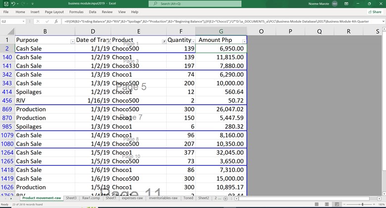Open the Product movement-raw sheet tab
The height and width of the screenshot is (208, 386).
pos(42,198)
